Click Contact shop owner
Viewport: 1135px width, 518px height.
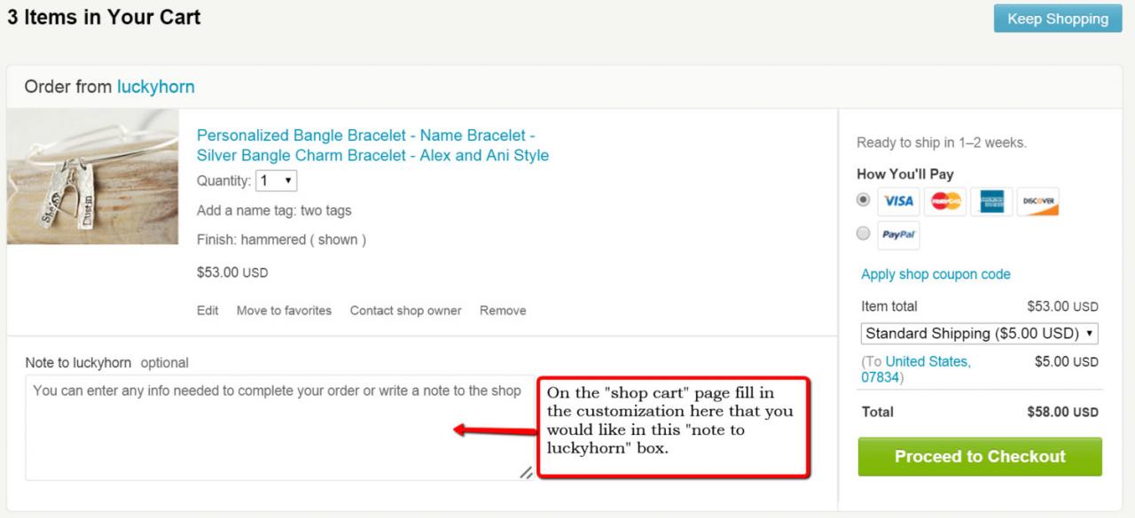point(405,311)
